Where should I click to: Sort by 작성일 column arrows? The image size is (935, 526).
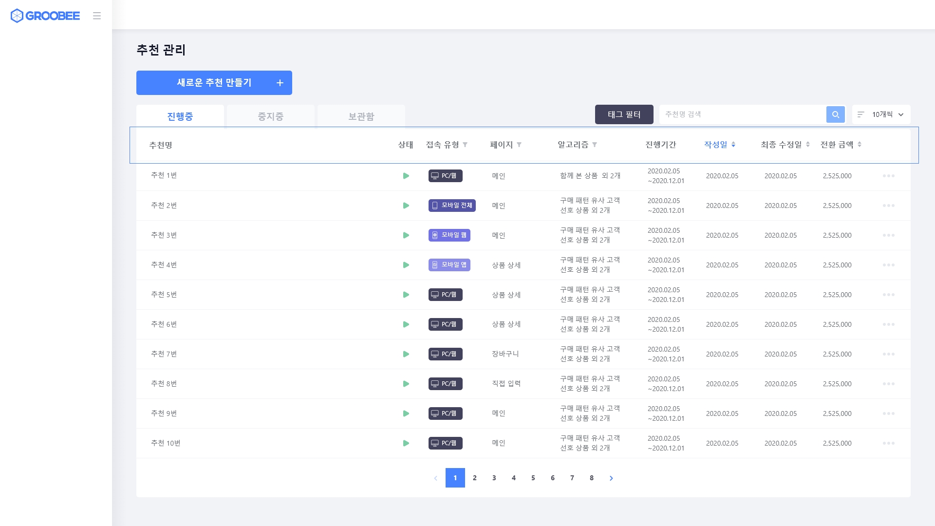733,145
